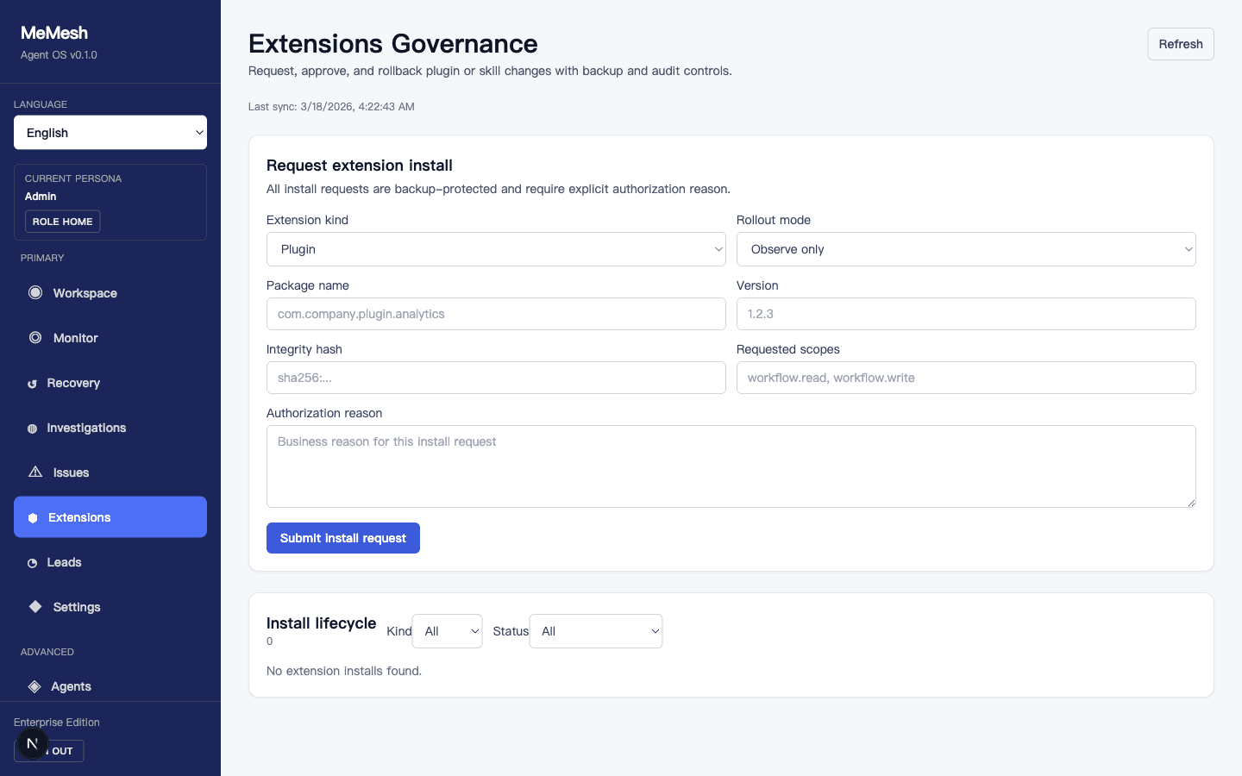This screenshot has width=1242, height=776.
Task: Click the Submit install request button
Action: [x=342, y=537]
